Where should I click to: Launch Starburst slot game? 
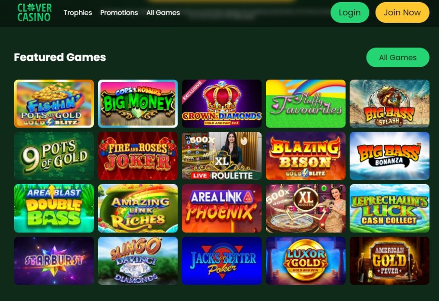click(54, 261)
